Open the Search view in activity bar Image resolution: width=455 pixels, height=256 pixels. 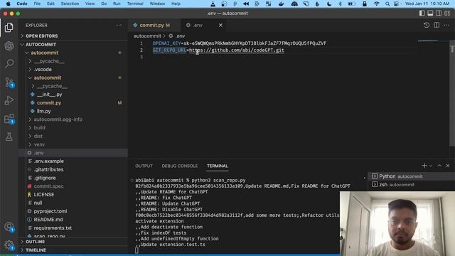(x=9, y=63)
